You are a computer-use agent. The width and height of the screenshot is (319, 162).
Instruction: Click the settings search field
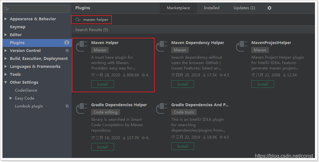[x=36, y=9]
